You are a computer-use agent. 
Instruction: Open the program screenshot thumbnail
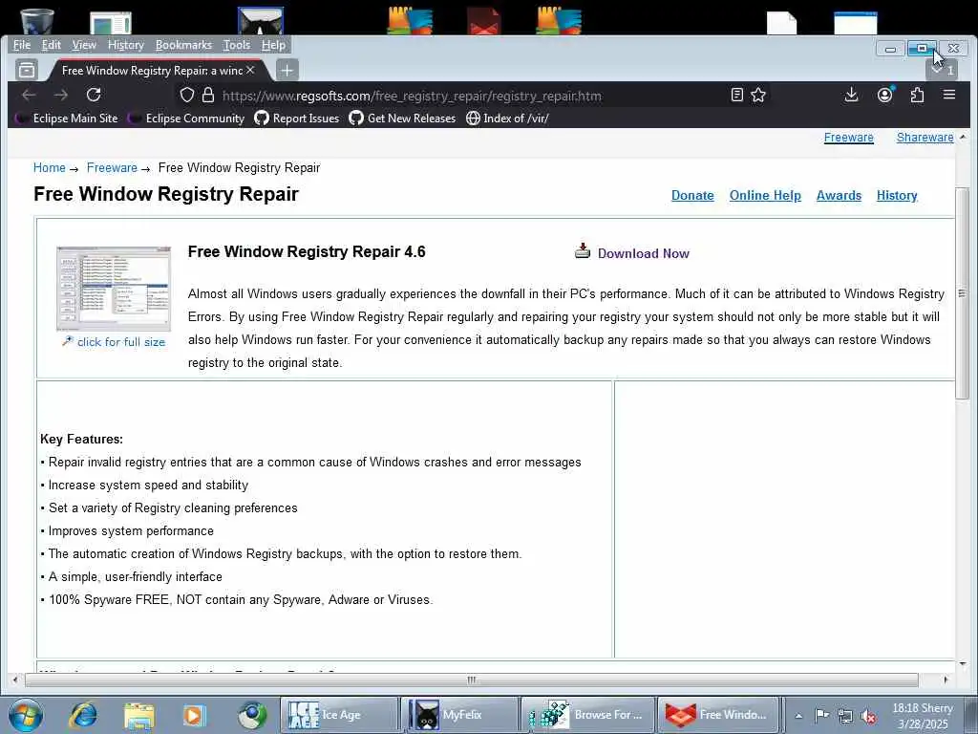(113, 289)
